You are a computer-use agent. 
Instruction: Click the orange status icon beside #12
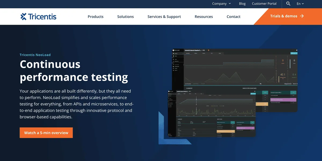tap(208, 50)
